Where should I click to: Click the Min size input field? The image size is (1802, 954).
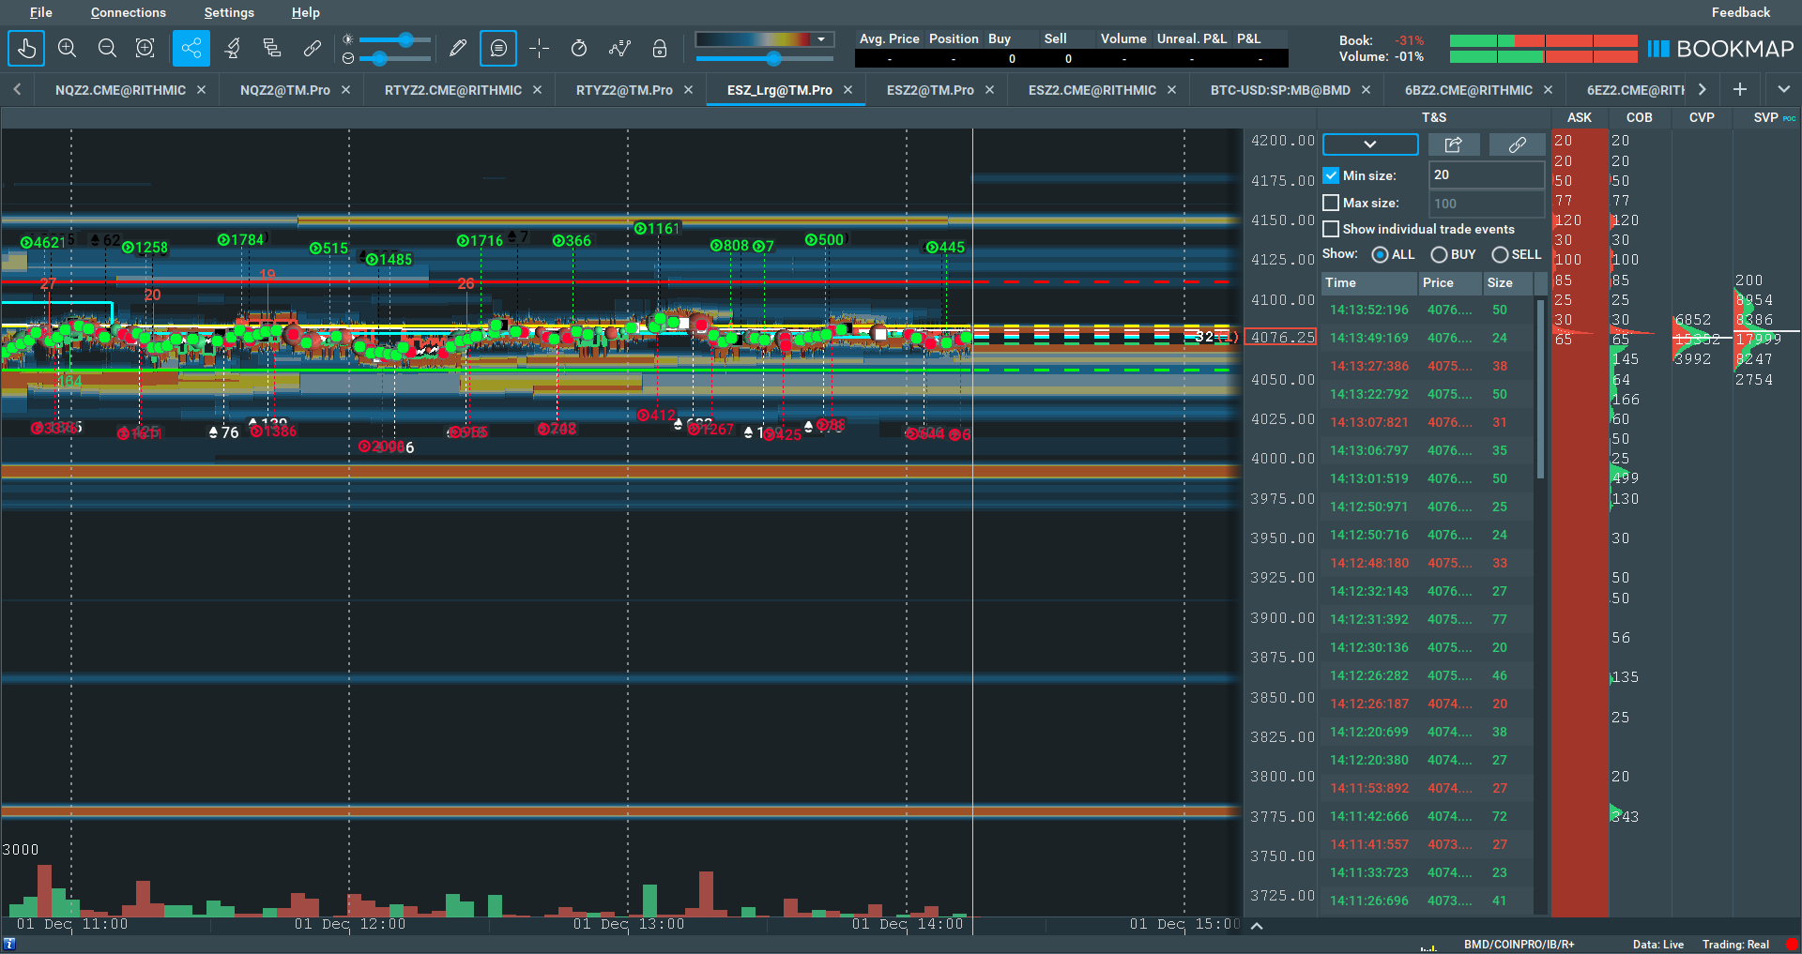[x=1487, y=175]
